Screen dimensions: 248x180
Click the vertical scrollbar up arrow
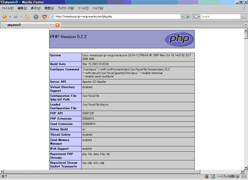246,30
